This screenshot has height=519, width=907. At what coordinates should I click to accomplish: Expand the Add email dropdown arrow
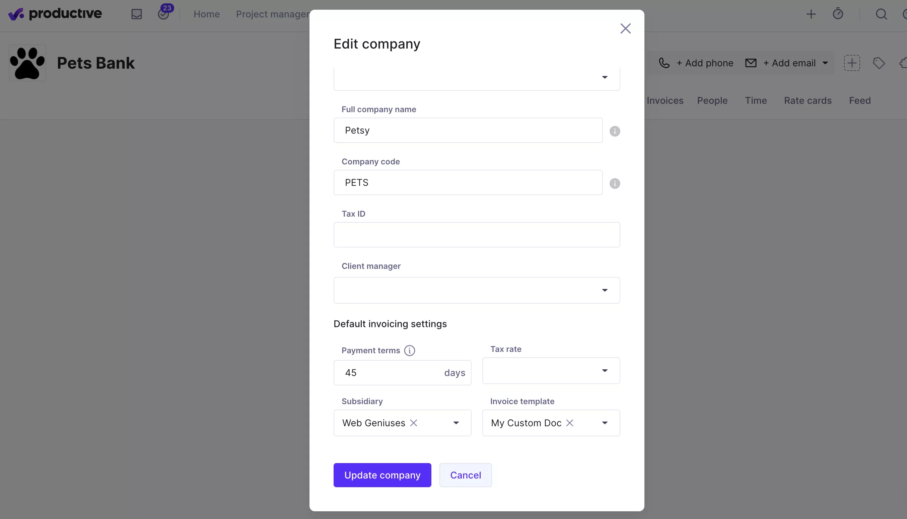[825, 63]
